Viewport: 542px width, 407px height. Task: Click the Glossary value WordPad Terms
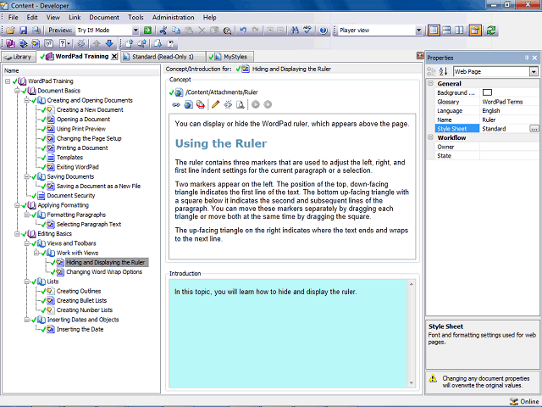click(x=502, y=102)
